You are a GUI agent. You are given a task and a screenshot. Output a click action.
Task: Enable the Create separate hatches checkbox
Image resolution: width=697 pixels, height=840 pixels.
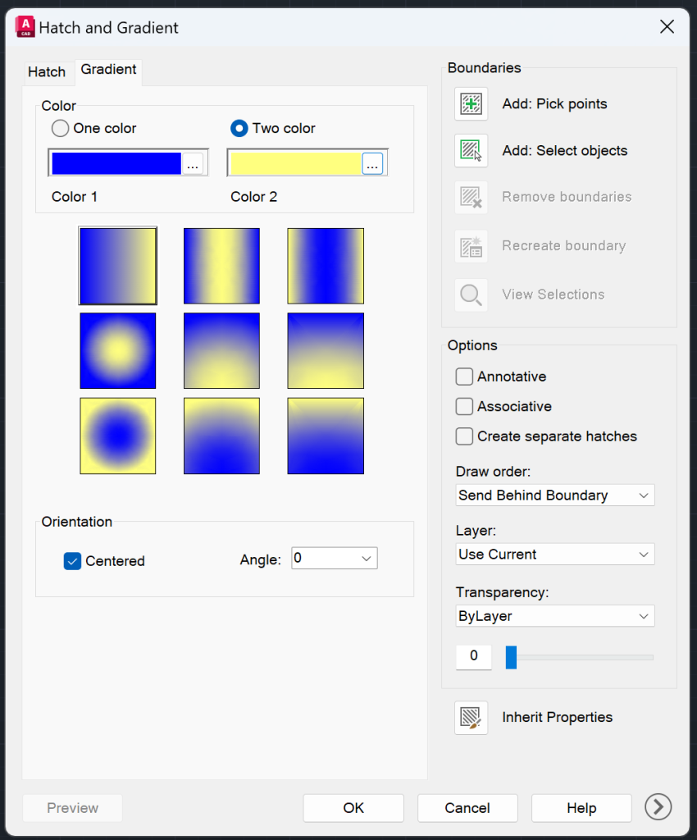464,436
